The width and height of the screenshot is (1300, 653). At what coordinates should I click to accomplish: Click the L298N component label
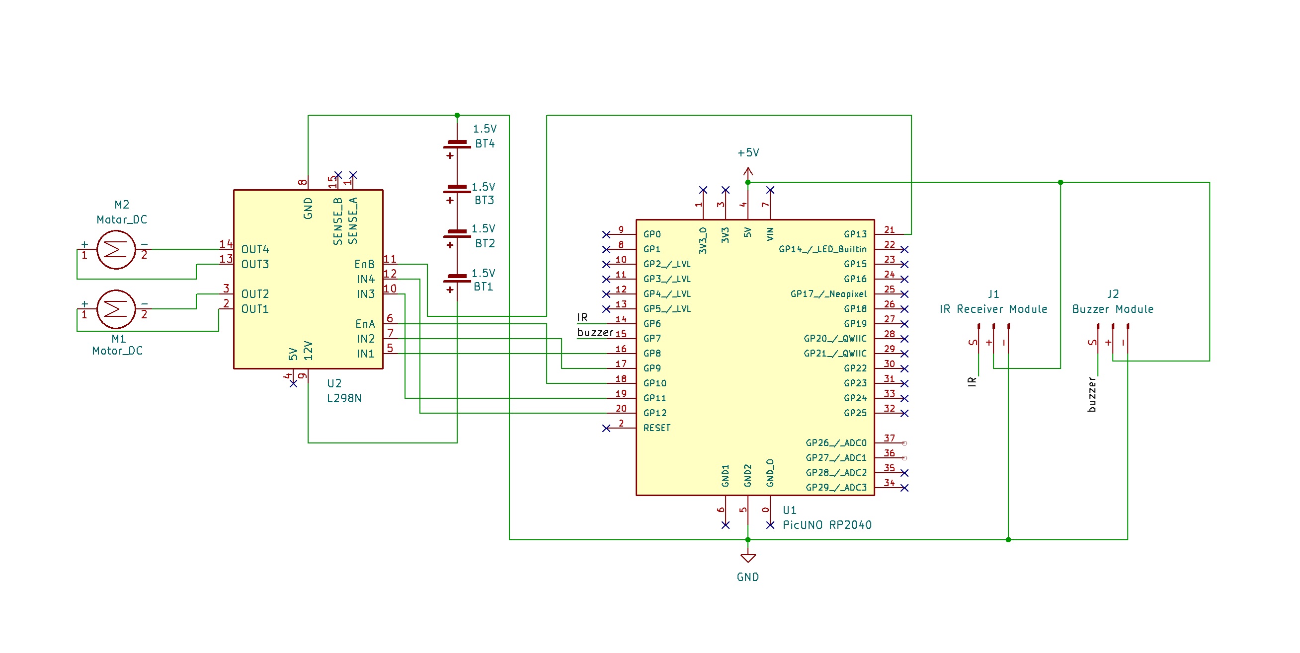point(344,398)
